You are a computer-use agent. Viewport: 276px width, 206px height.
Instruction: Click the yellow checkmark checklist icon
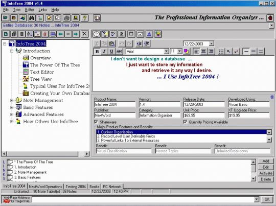coord(49,18)
